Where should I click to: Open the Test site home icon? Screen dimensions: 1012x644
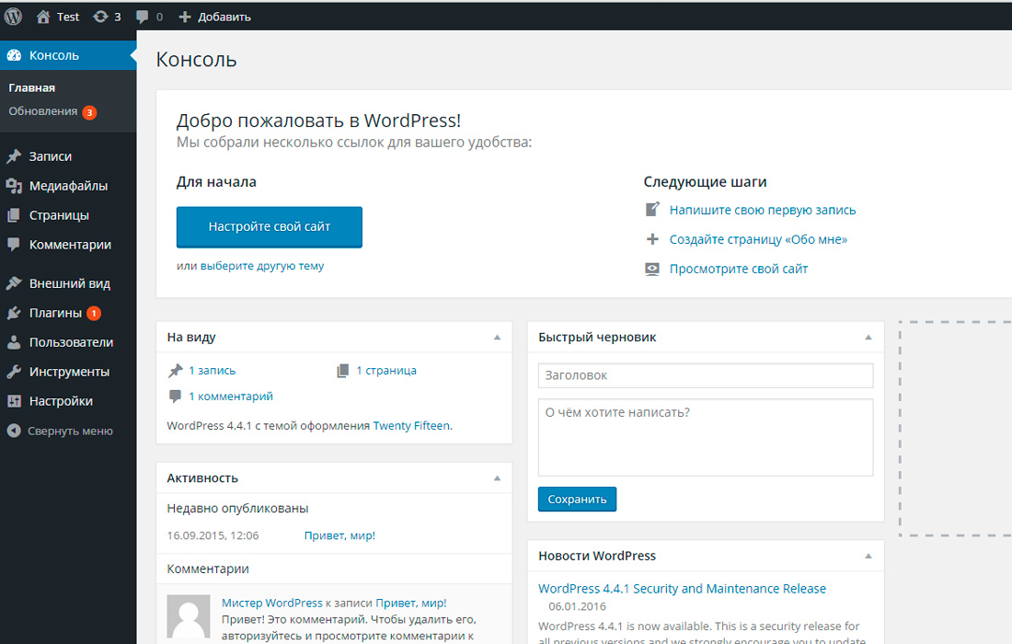43,17
